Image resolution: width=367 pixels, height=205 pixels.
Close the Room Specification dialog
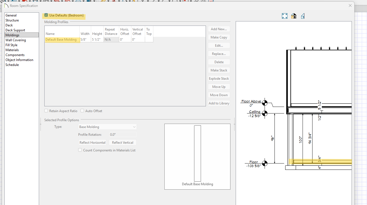coord(350,5)
